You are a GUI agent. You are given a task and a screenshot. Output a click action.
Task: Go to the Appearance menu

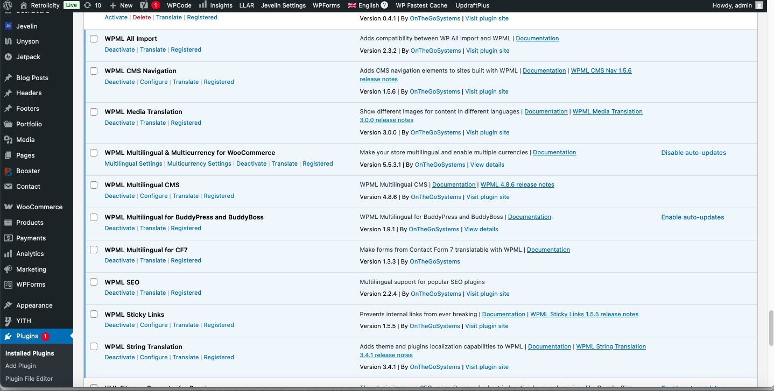[34, 305]
